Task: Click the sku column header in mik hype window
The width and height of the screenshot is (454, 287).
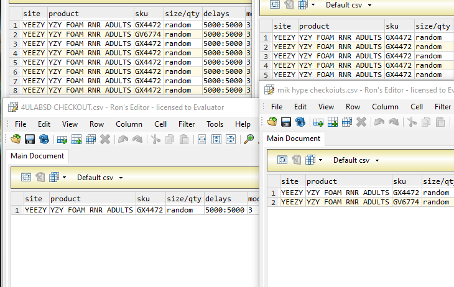Action: 407,181
